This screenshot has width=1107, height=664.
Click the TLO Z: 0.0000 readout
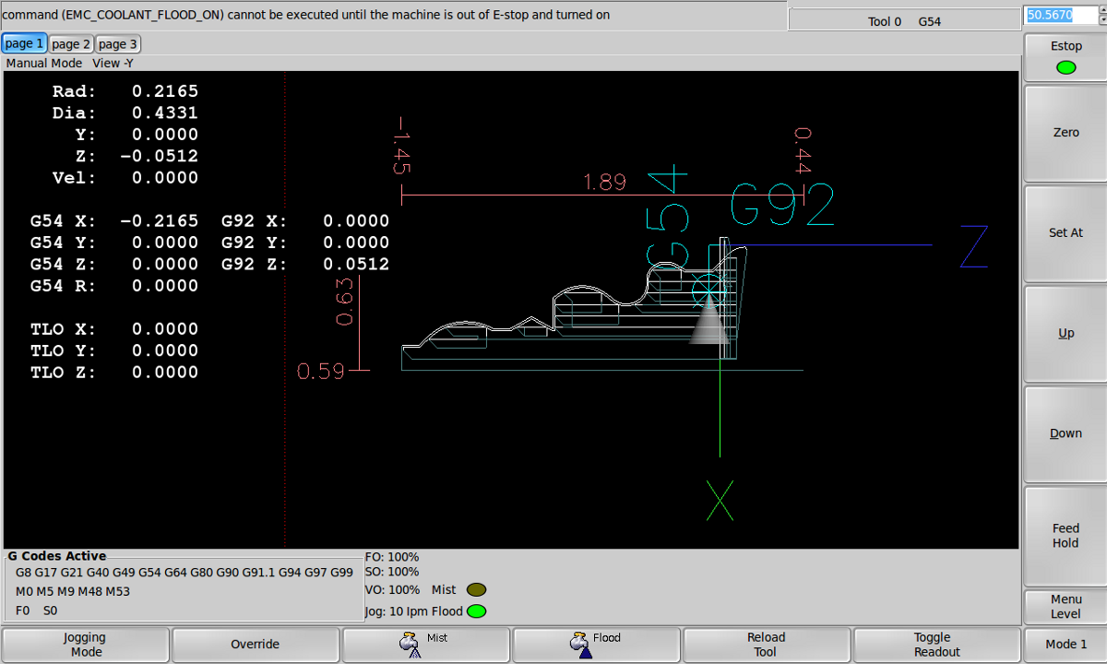click(x=113, y=373)
